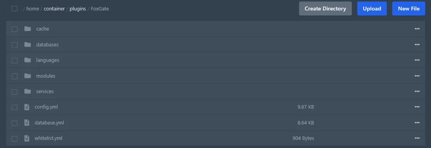The image size is (431, 148).
Task: Expand options menu for services folder
Action: coord(417,91)
